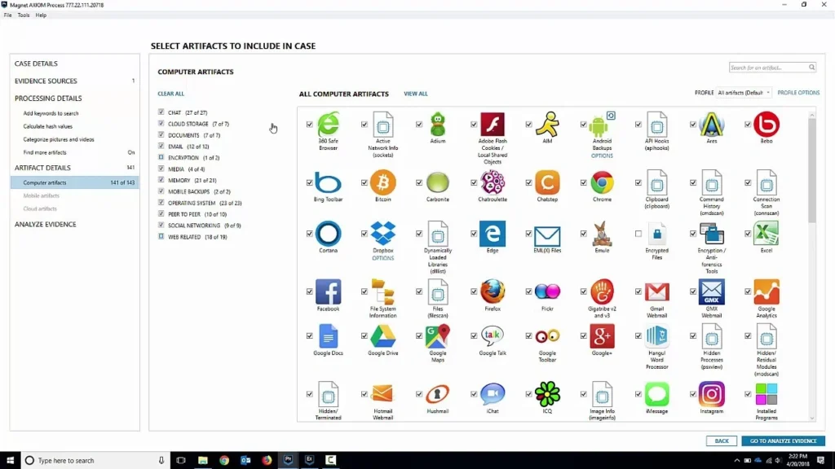
Task: Select the Edge artifact icon
Action: (493, 234)
